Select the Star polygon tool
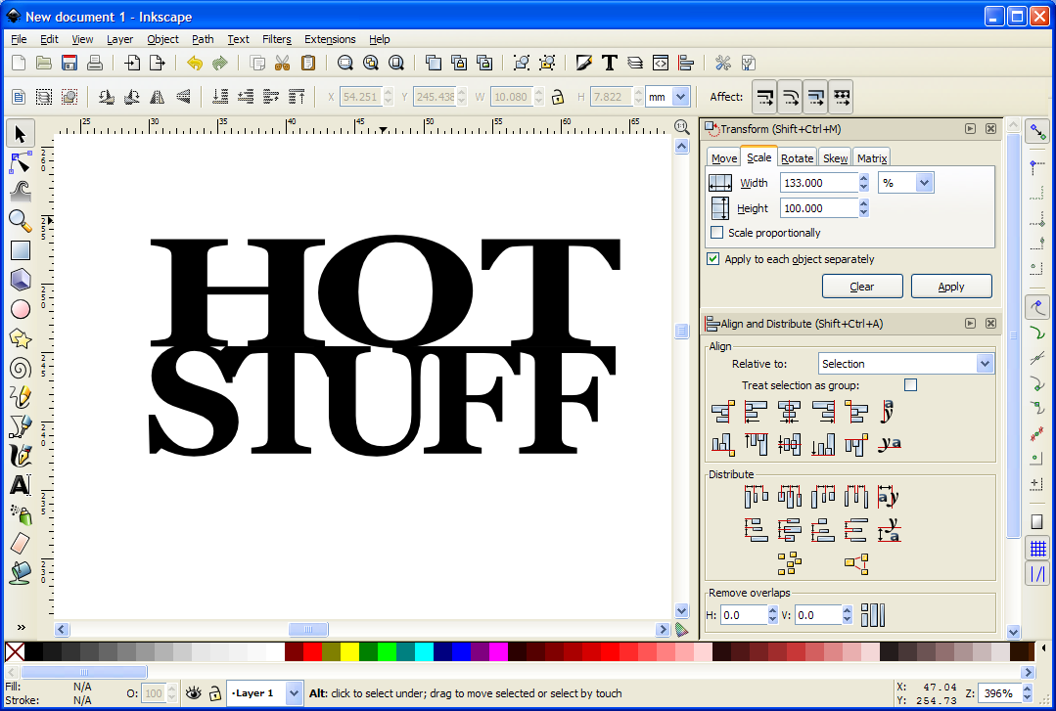1056x711 pixels. click(21, 338)
